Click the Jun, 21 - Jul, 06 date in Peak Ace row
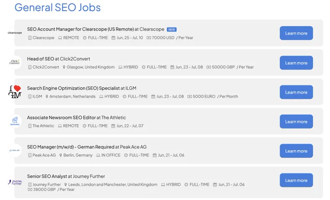The height and width of the screenshot is (200, 330). tap(171, 155)
